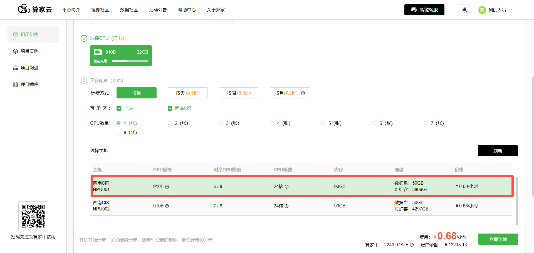
Task: Click info icon next to 24核 in NPU001 row
Action: tap(287, 187)
